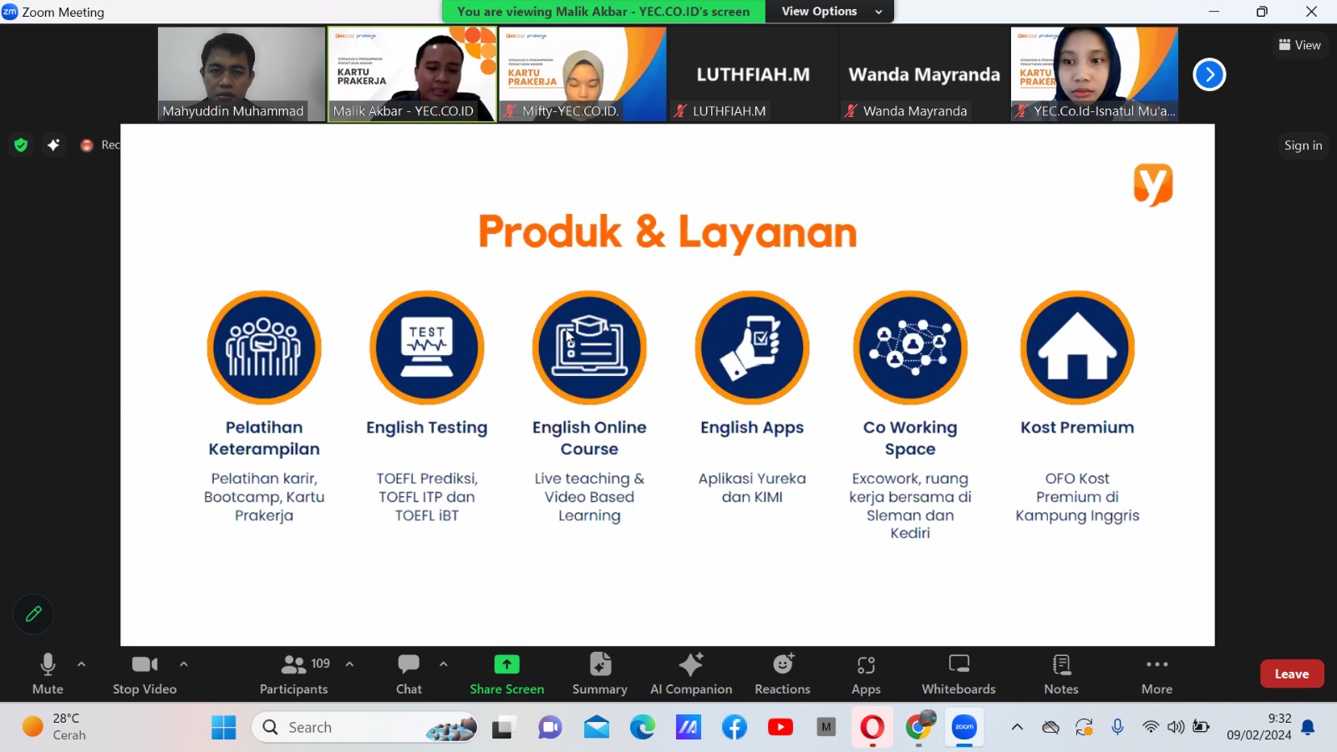Open Task View on taskbar
This screenshot has height=752, width=1337.
[502, 728]
